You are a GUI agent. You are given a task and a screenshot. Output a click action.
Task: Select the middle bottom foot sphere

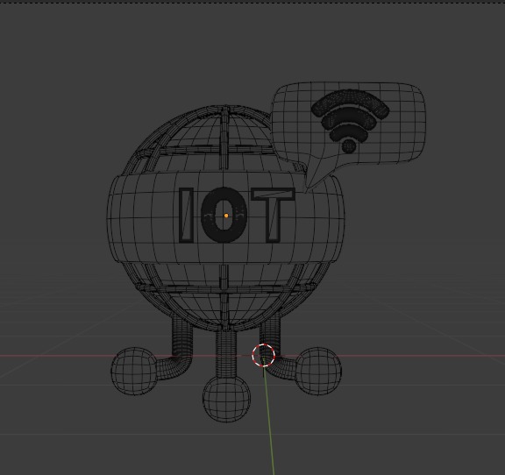pyautogui.click(x=226, y=399)
